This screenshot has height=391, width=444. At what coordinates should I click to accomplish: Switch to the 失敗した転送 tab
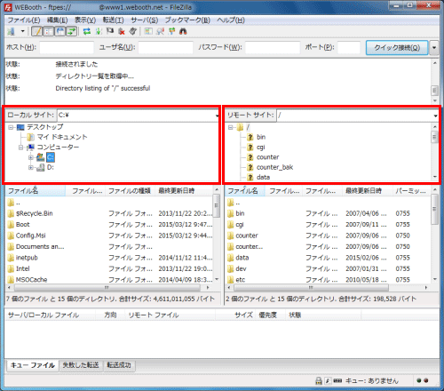point(81,365)
